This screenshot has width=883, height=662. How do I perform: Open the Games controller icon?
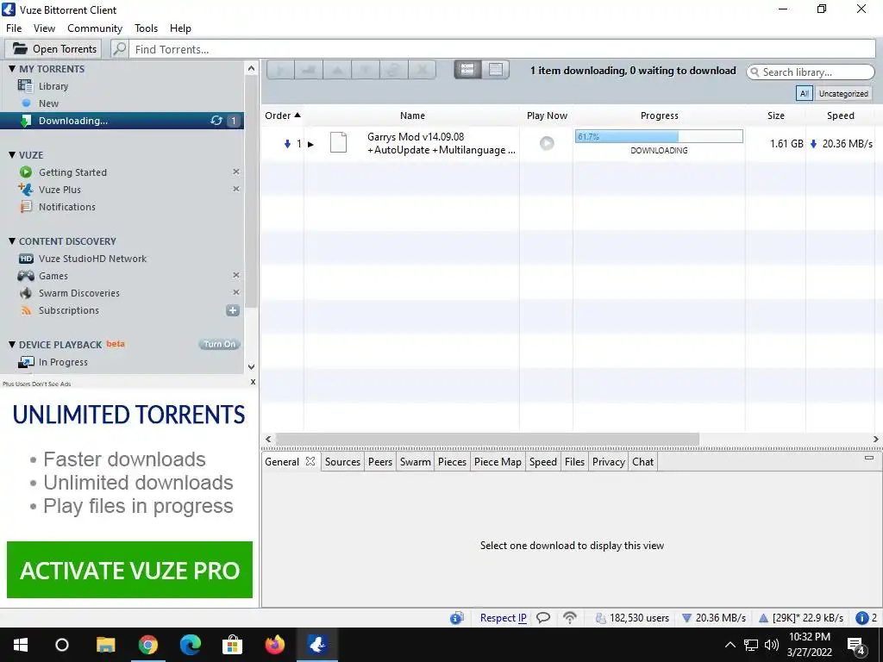tap(25, 276)
